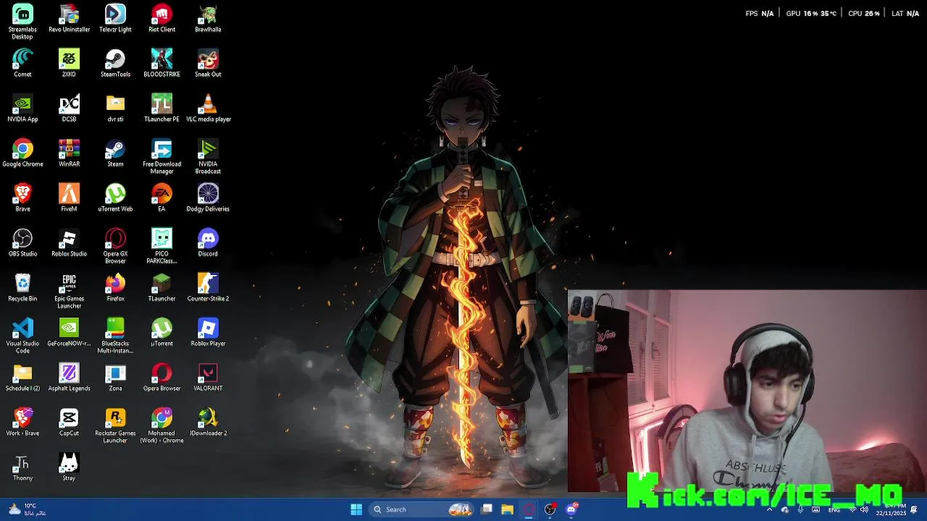Open Epic Games Launcher icon
Image resolution: width=927 pixels, height=521 pixels.
coord(69,291)
